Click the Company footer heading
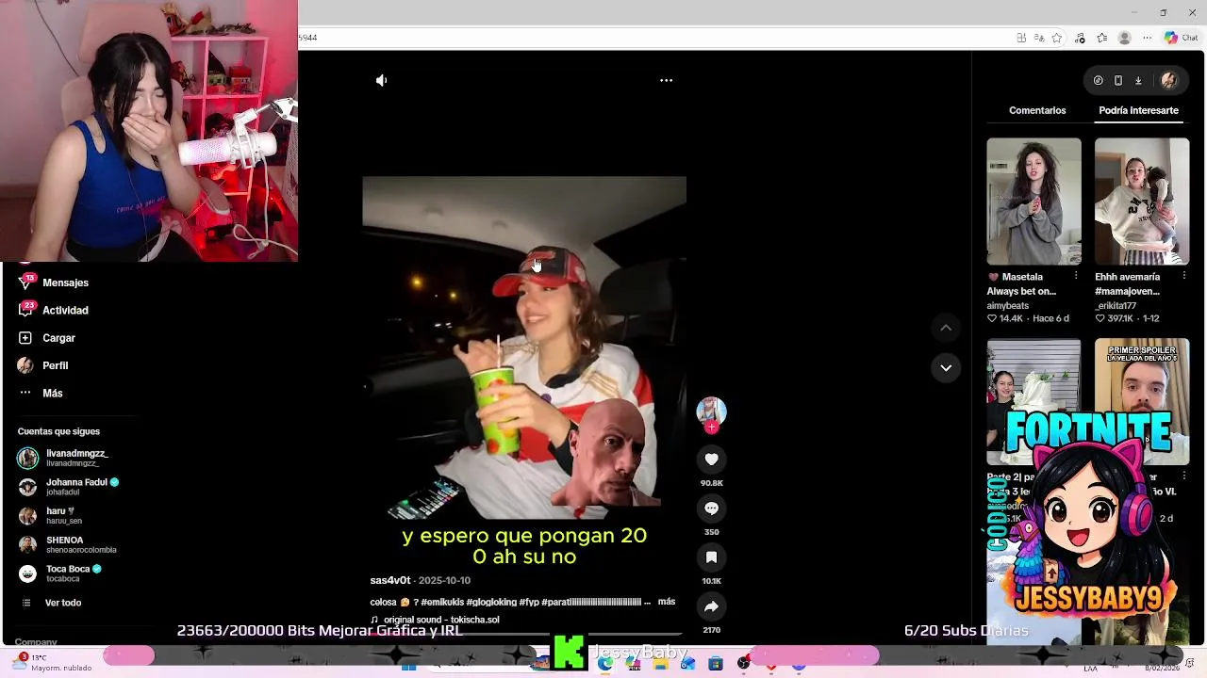The height and width of the screenshot is (678, 1207). (37, 641)
